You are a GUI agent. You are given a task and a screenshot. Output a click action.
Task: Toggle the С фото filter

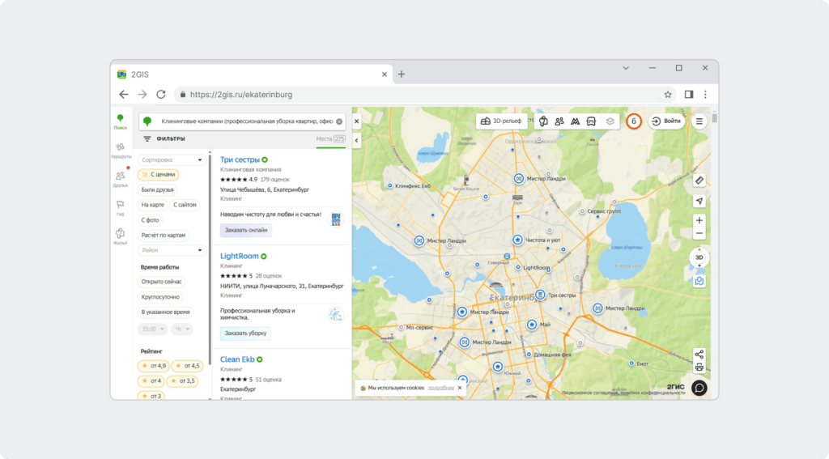pos(150,220)
